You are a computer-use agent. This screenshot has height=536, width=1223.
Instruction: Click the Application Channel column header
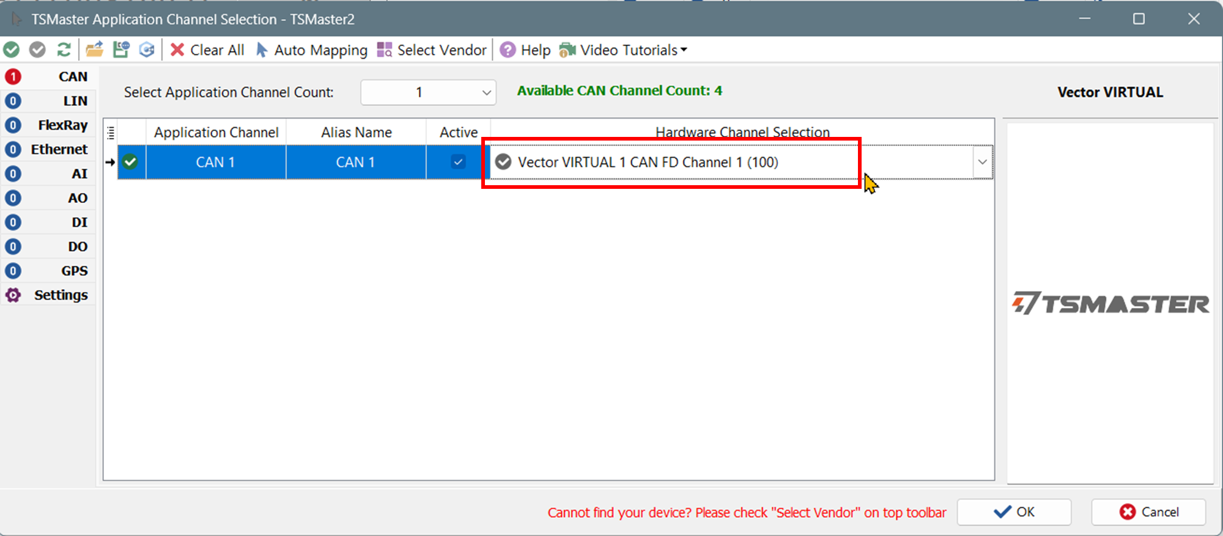point(216,132)
